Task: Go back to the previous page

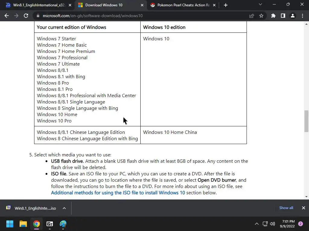Action: coord(7,16)
